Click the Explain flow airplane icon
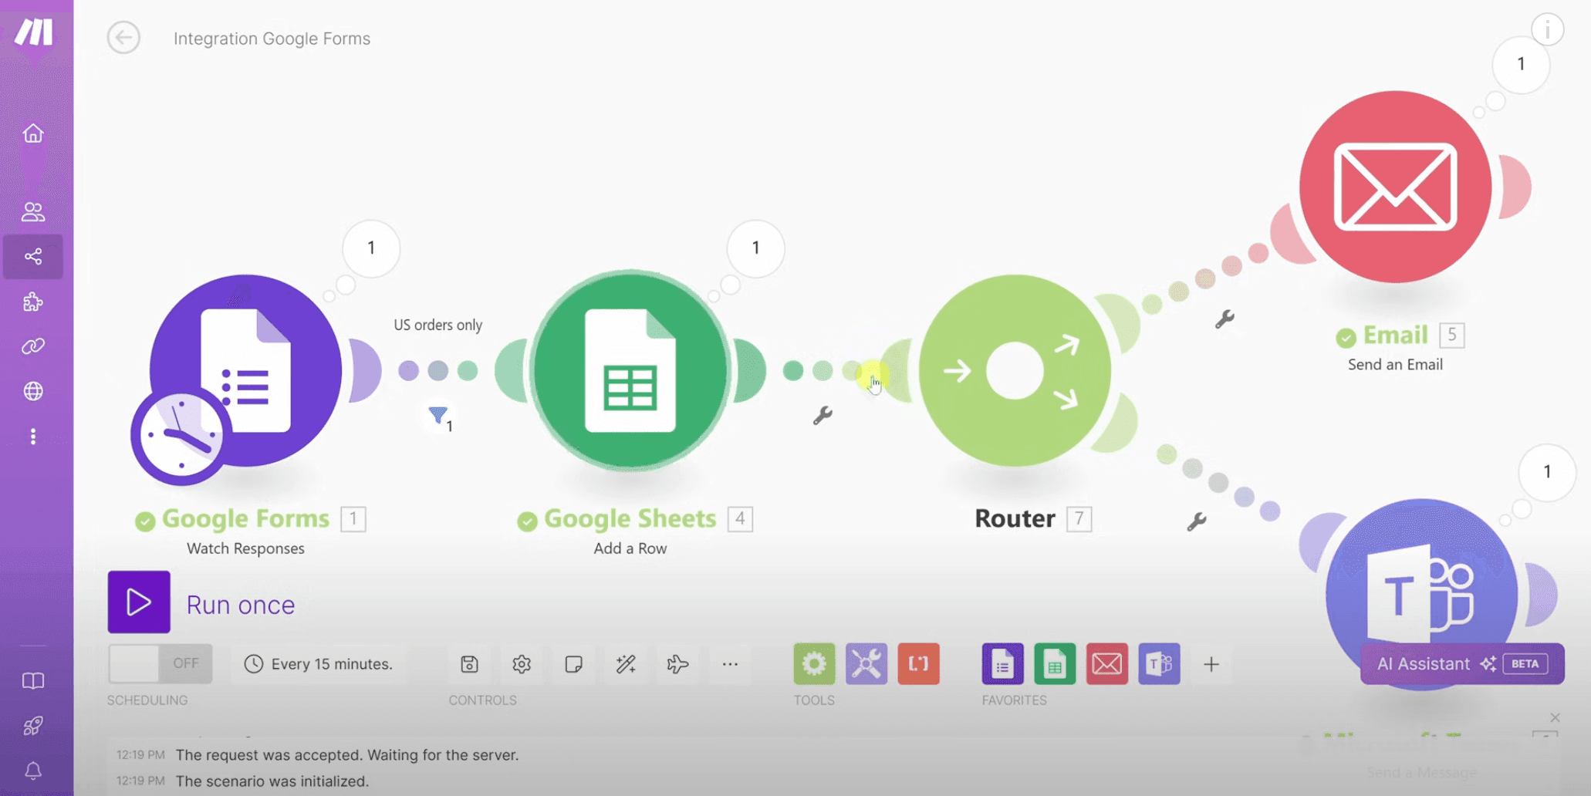This screenshot has width=1591, height=796. (677, 664)
